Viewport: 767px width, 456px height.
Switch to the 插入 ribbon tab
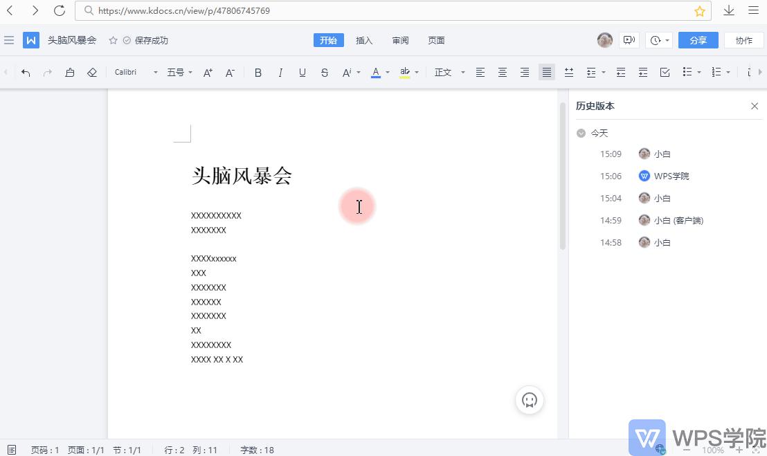[x=364, y=40]
